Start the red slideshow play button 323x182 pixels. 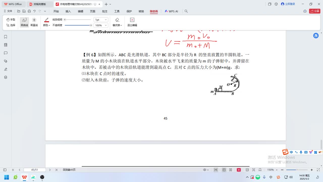(239, 170)
